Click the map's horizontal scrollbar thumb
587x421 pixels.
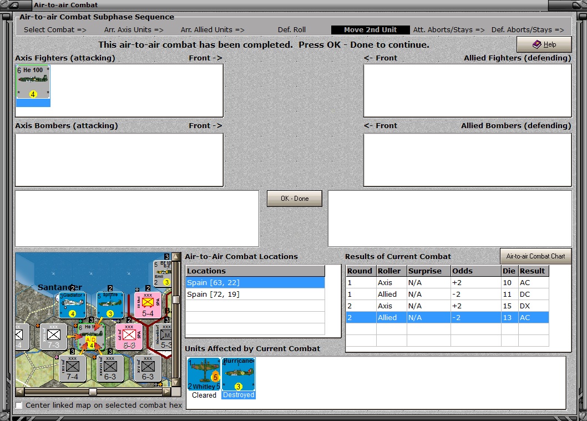point(93,392)
